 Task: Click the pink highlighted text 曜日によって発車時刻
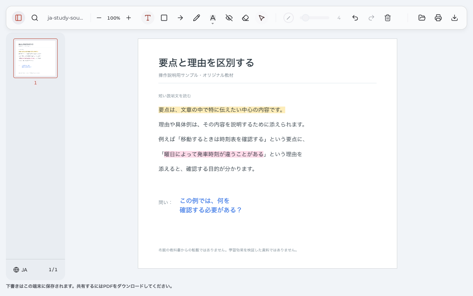click(x=214, y=154)
